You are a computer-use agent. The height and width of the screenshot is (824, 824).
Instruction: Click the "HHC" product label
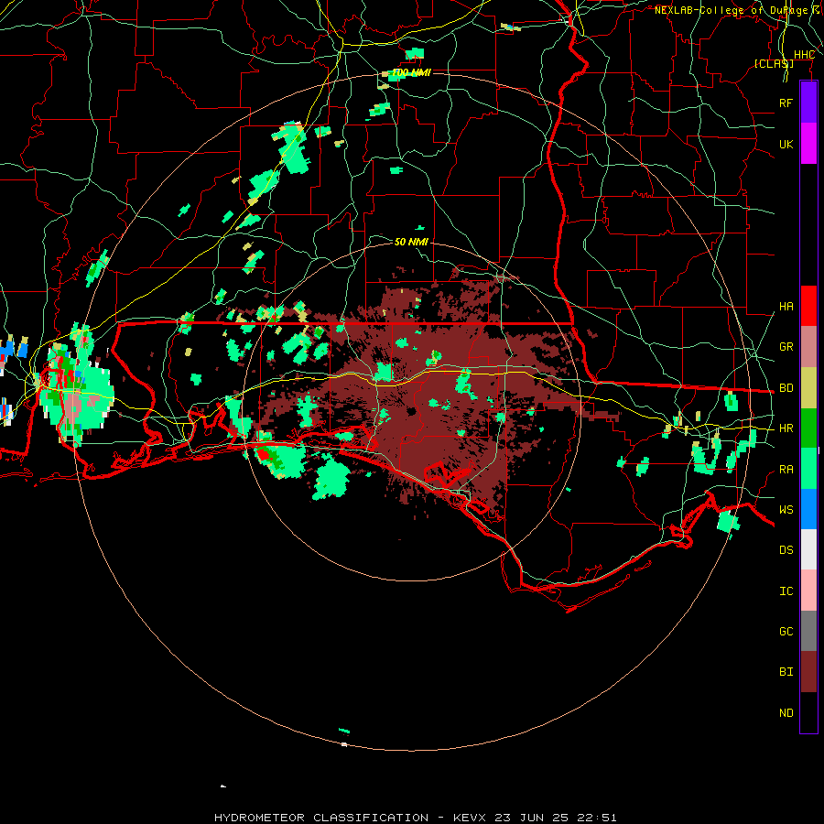click(804, 55)
